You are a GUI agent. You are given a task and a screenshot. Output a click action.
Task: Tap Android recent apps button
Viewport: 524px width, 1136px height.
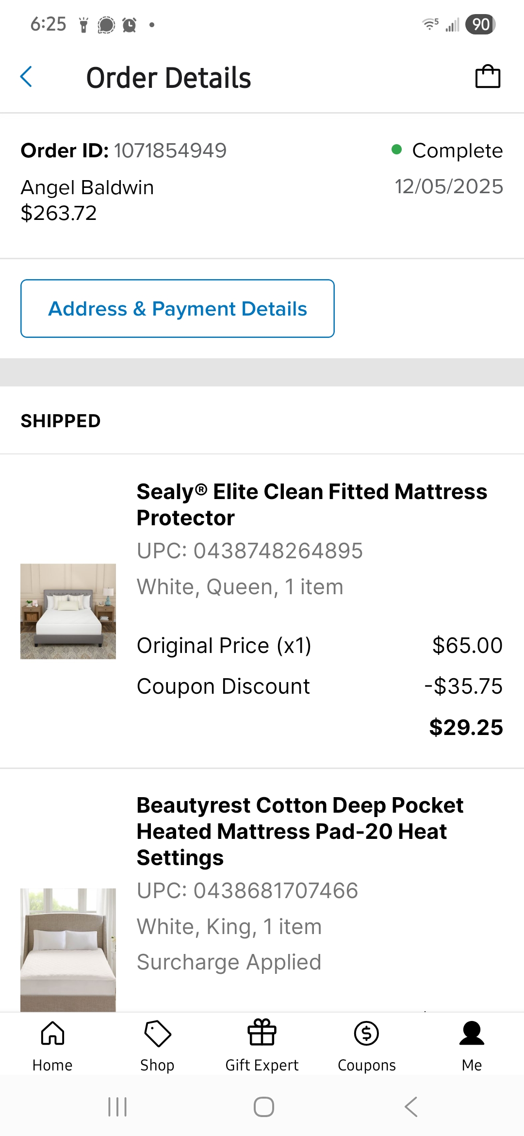117,1107
